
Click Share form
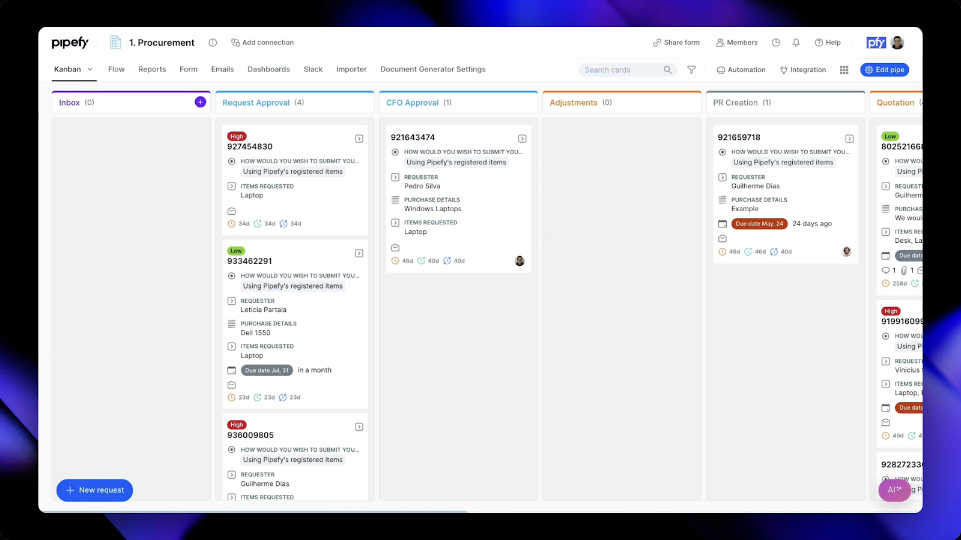[676, 43]
